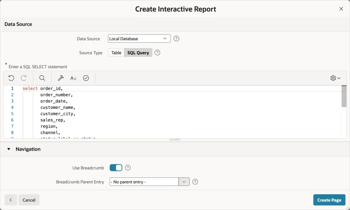This screenshot has width=350, height=210.
Task: Go back with the previous arrow button
Action: point(11,200)
